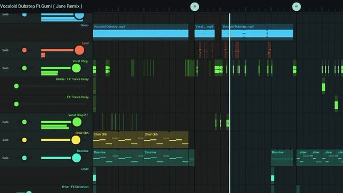343x193 pixels.
Task: Toggle the Vocal Chop 2 mute dot
Action: 25,122
